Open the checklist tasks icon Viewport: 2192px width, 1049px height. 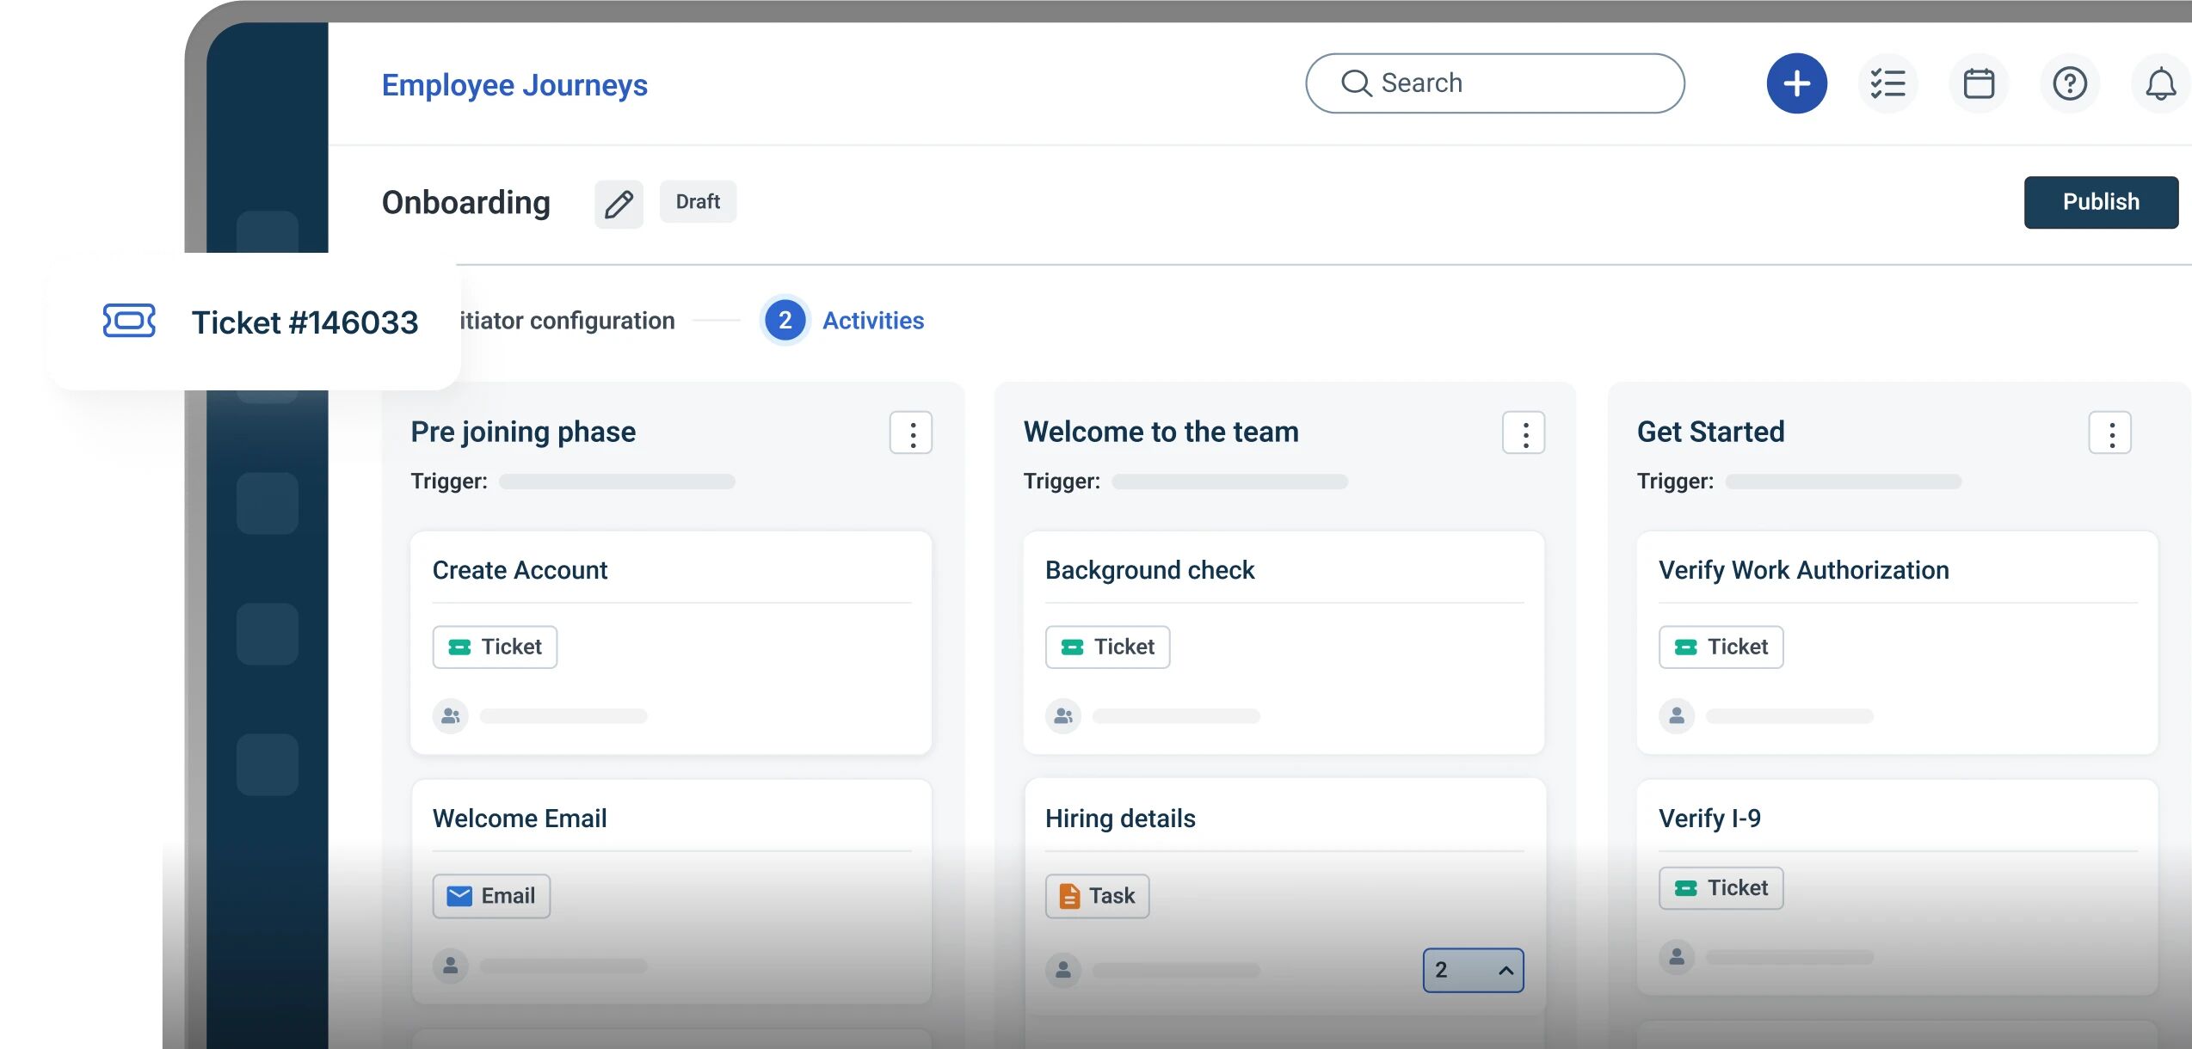pos(1887,83)
